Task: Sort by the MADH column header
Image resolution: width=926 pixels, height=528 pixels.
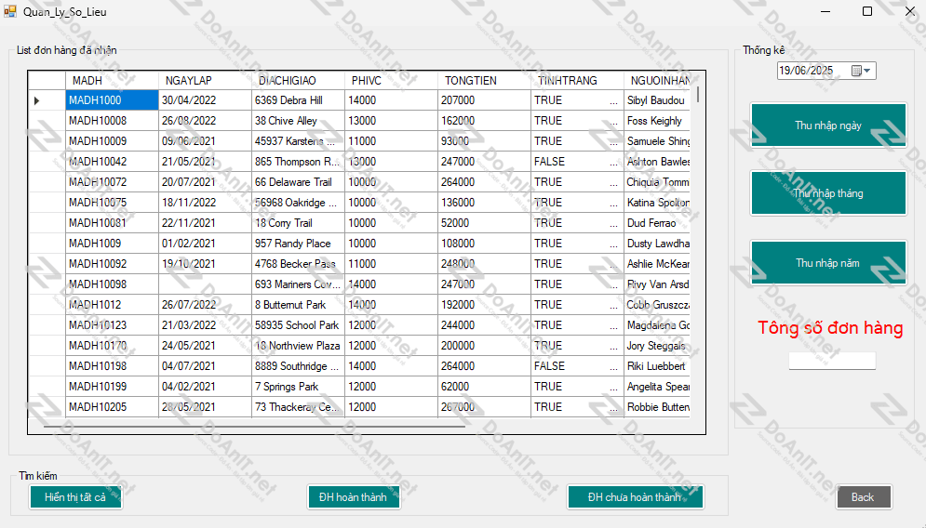Action: 112,81
